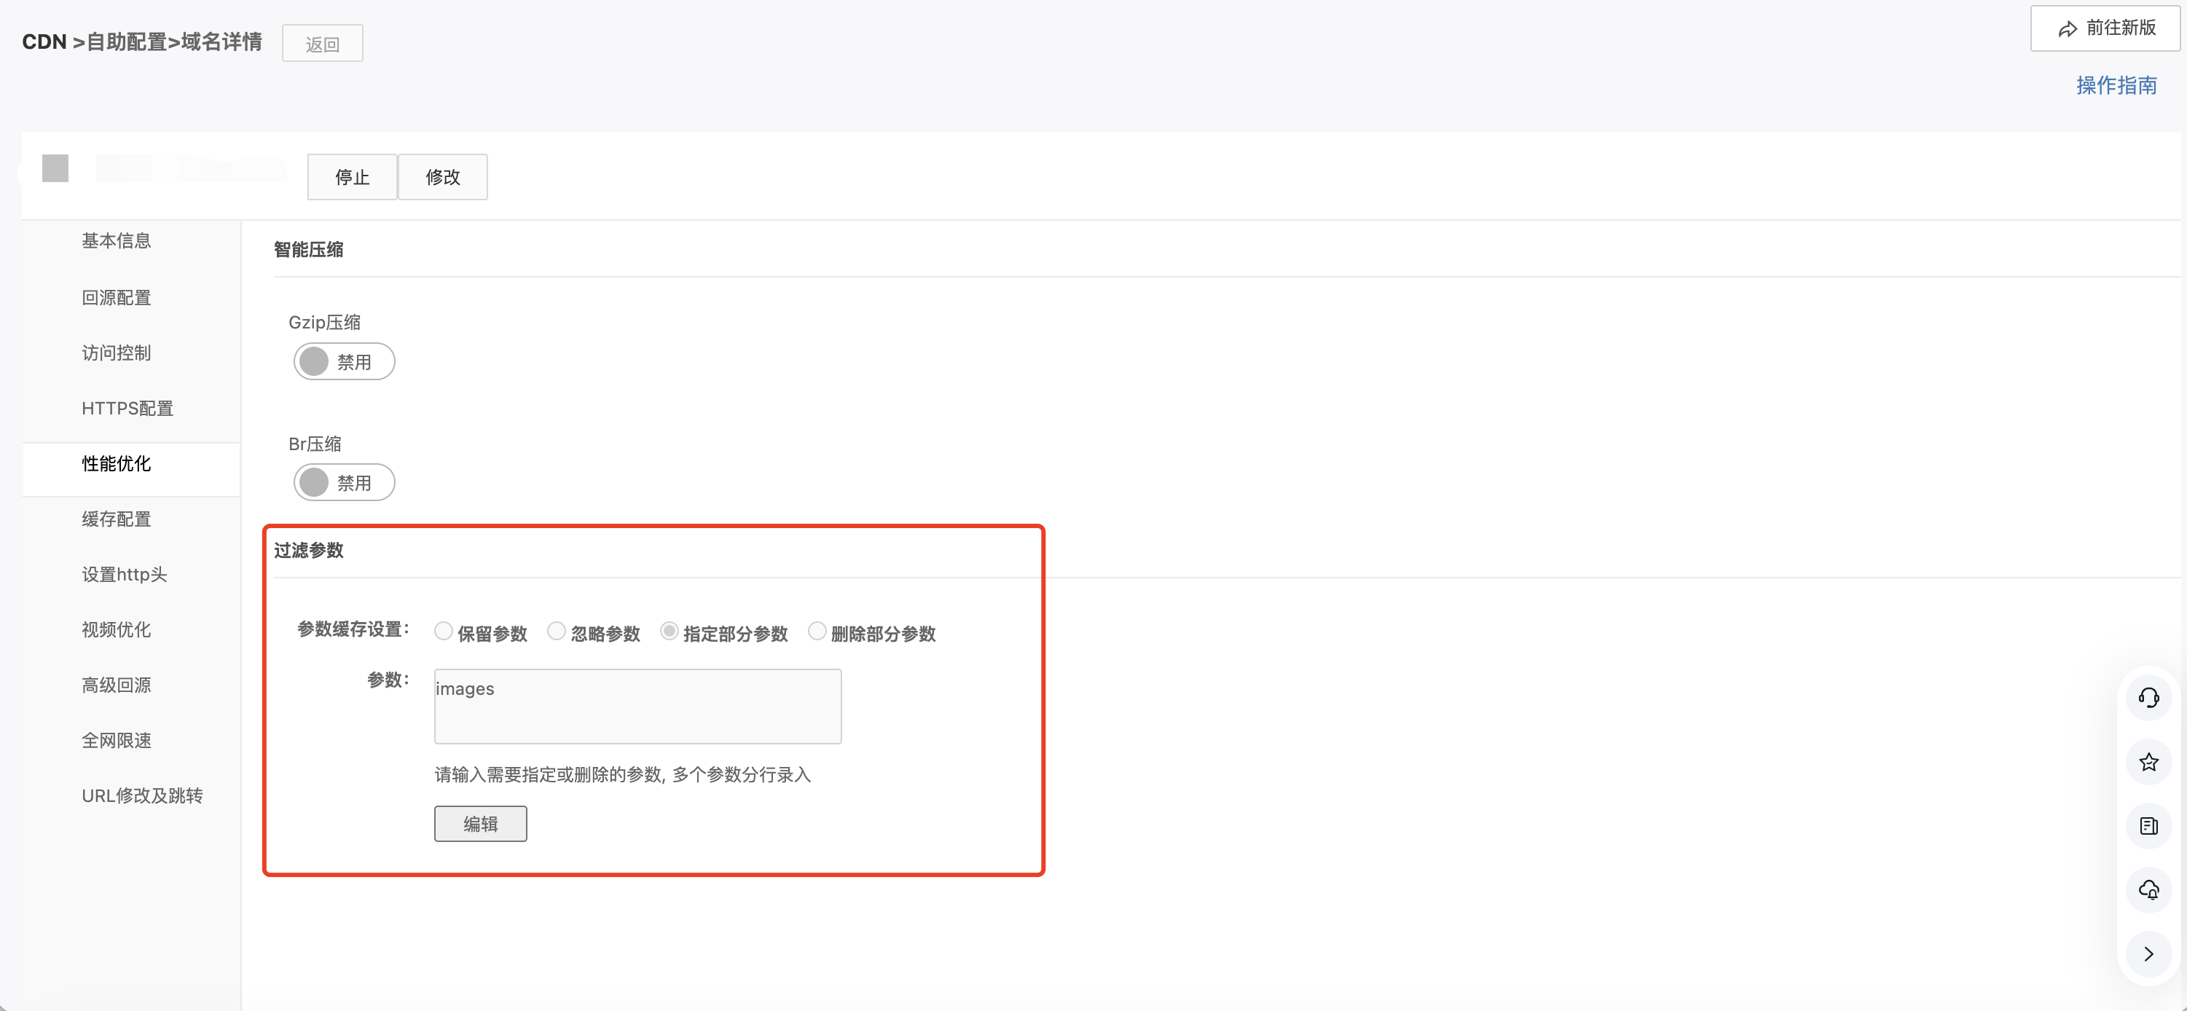
Task: Select the 指定部分参数 radio option
Action: [669, 632]
